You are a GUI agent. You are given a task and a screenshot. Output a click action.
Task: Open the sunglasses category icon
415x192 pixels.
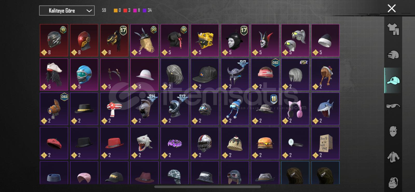point(393,106)
